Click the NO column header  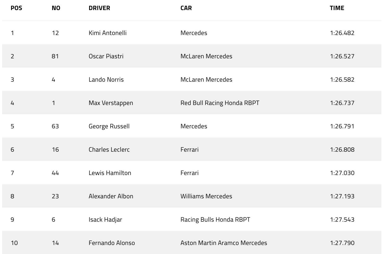pos(56,8)
